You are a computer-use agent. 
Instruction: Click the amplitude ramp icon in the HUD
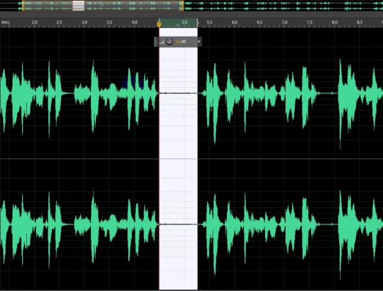click(x=162, y=42)
